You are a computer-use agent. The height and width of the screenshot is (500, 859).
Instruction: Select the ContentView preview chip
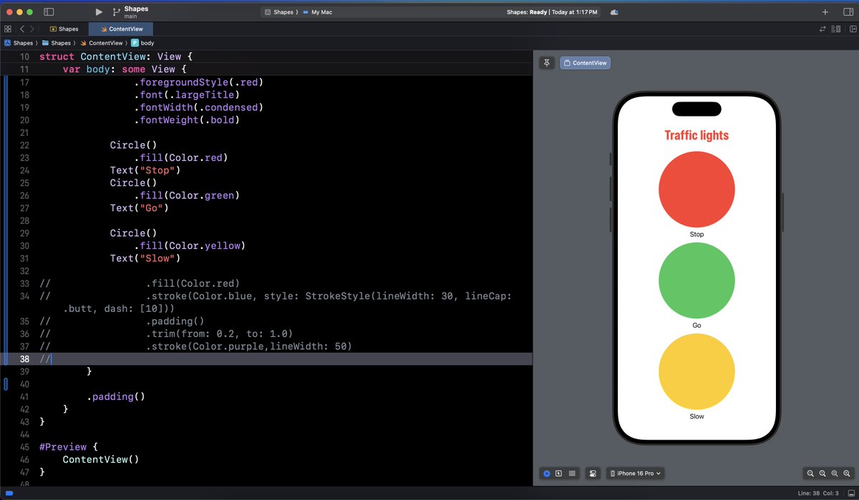click(x=585, y=63)
